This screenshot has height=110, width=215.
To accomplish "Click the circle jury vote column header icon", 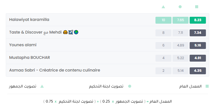I will click(x=180, y=7).
